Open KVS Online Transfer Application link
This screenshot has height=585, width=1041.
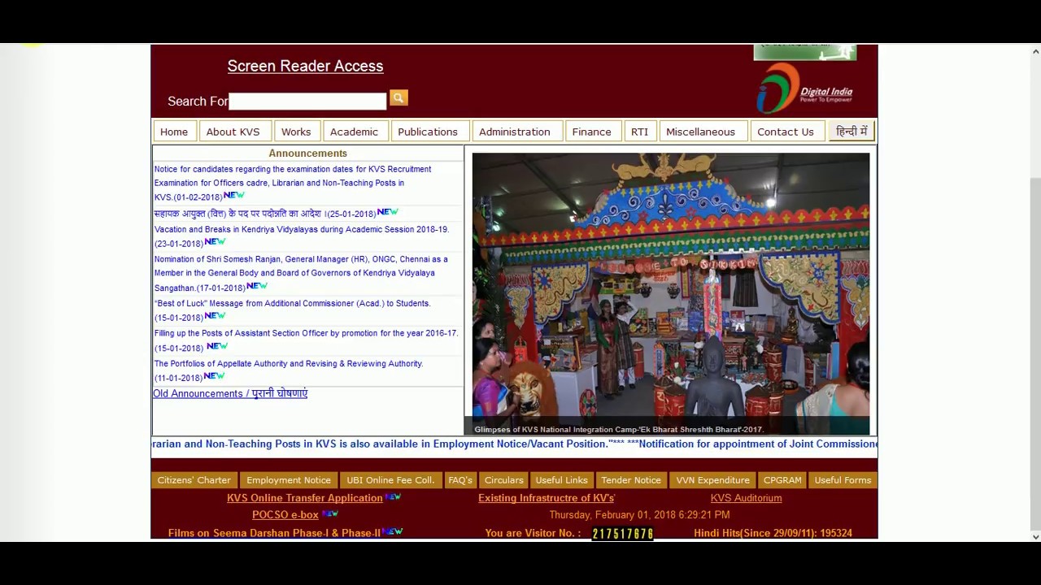304,498
